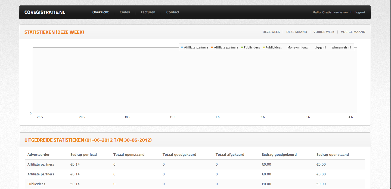Select Publicidees legend label beside green marker
391x189 pixels.
point(252,47)
